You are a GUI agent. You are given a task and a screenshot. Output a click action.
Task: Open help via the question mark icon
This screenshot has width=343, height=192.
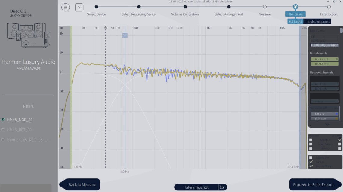[79, 7]
